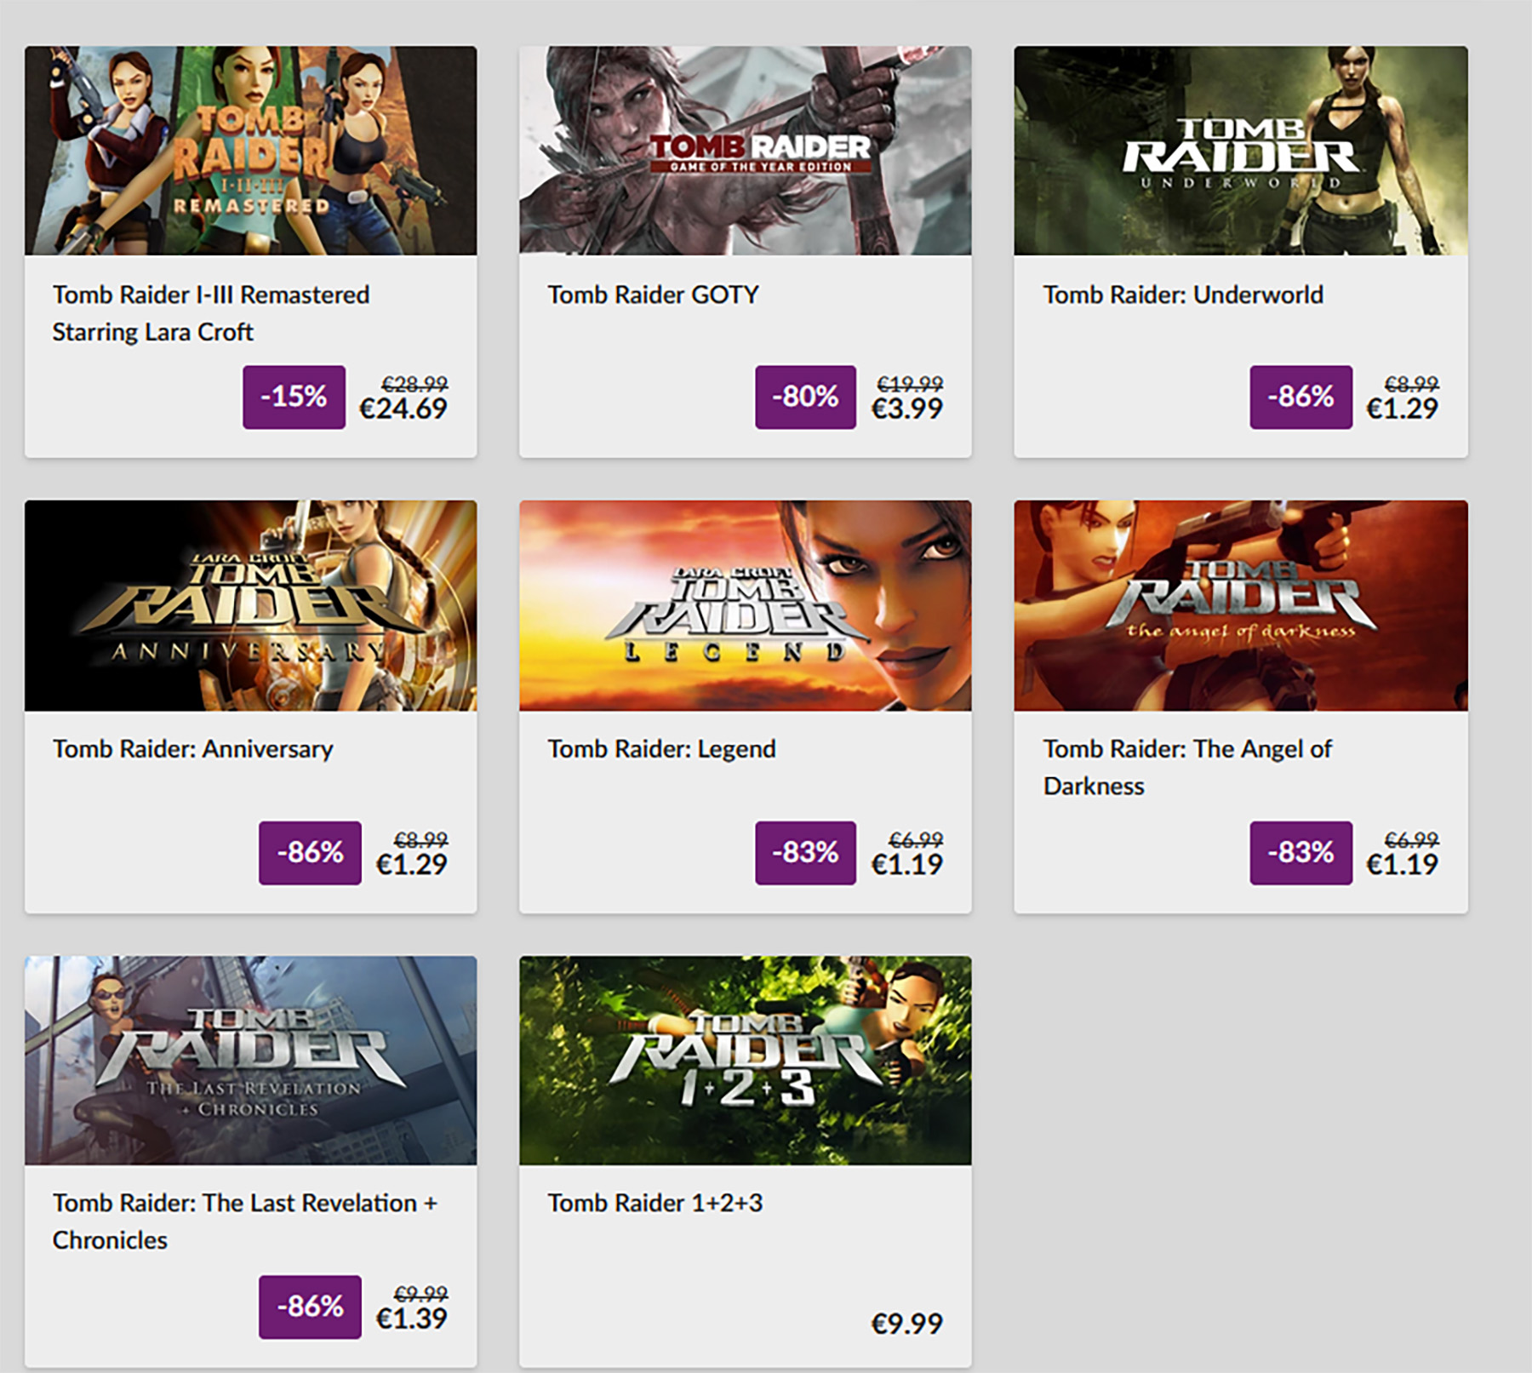Image resolution: width=1532 pixels, height=1373 pixels.
Task: Click the -80% discount badge
Action: (x=805, y=397)
